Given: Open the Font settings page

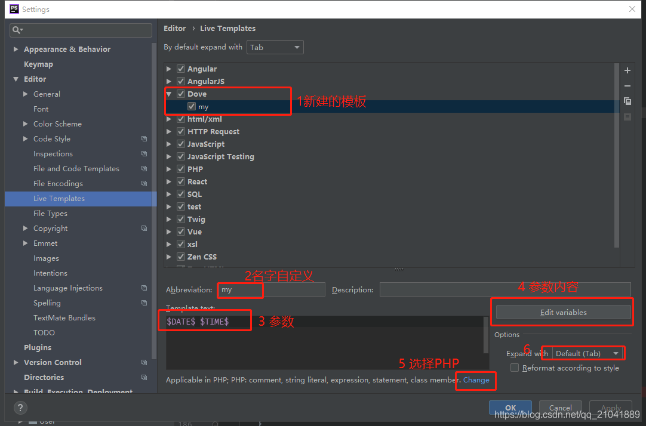Looking at the screenshot, I should tap(41, 109).
